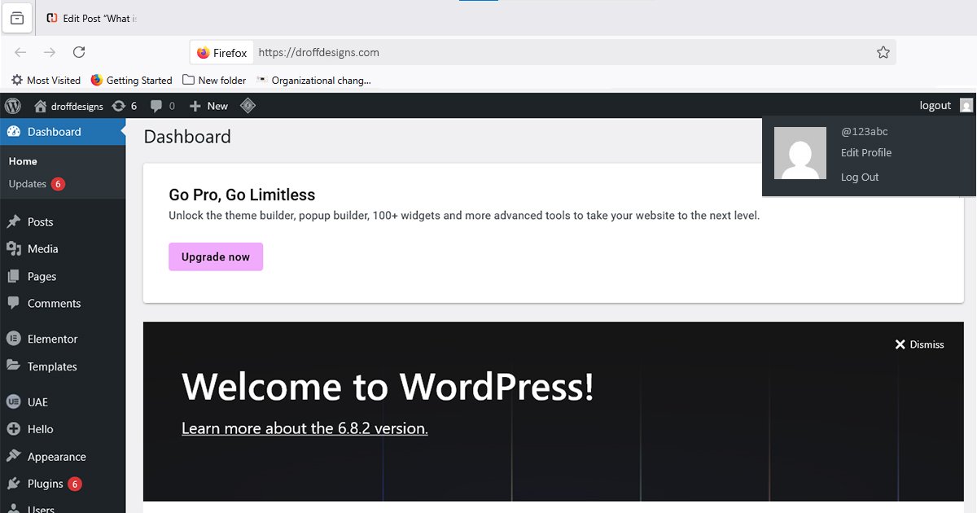Click the updates refresh icon in admin bar
Screen dimensions: 977x513
[119, 105]
